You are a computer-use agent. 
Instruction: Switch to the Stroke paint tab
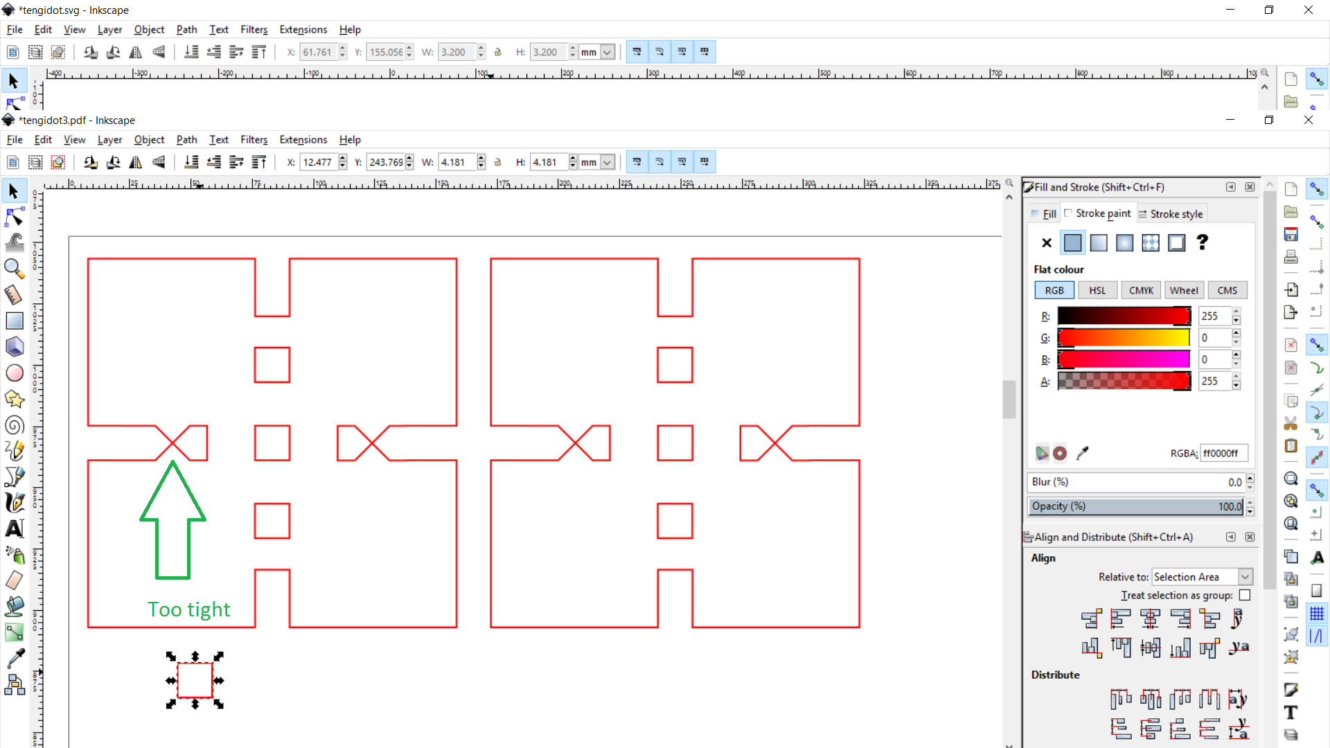(1097, 213)
